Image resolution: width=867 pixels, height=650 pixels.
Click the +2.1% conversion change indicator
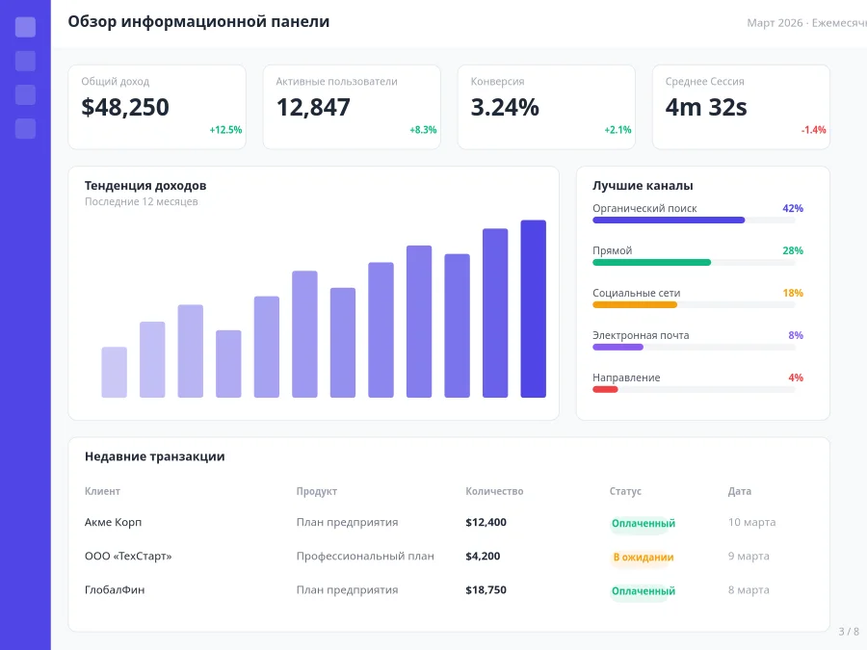pyautogui.click(x=617, y=130)
